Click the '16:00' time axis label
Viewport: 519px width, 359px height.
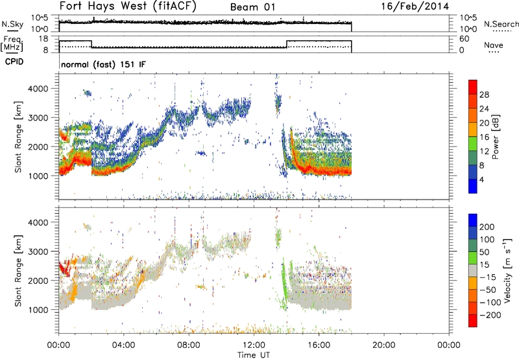319,345
